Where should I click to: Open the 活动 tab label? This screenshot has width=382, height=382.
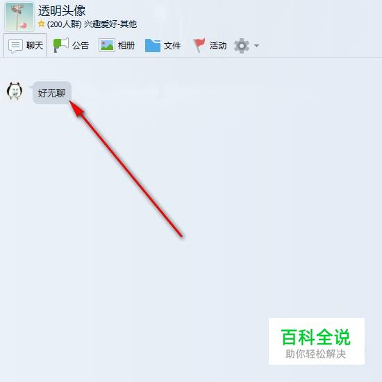pos(218,46)
